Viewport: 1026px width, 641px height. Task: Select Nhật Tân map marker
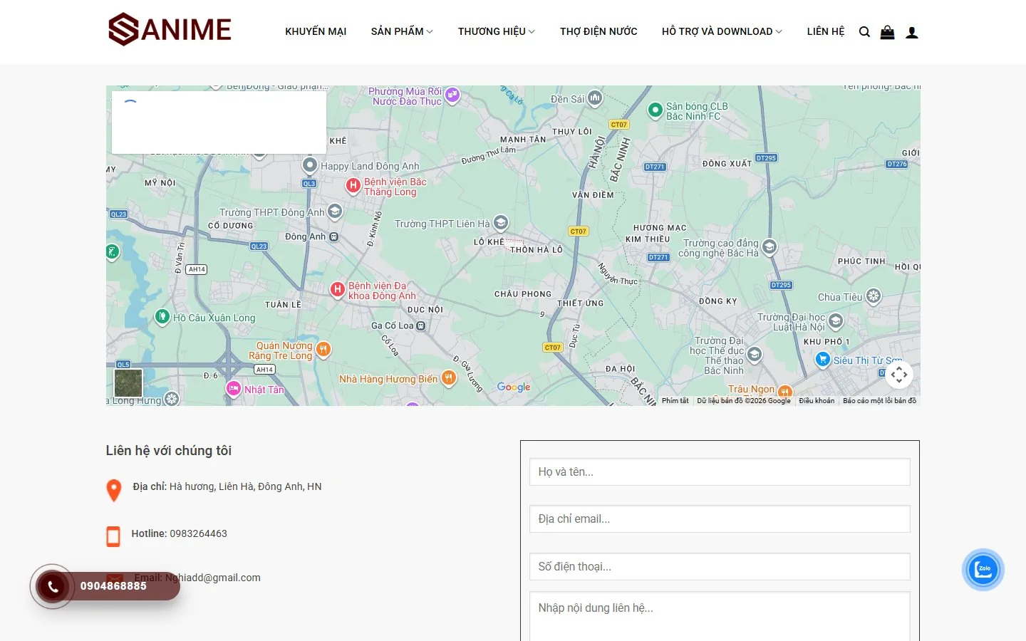[234, 388]
